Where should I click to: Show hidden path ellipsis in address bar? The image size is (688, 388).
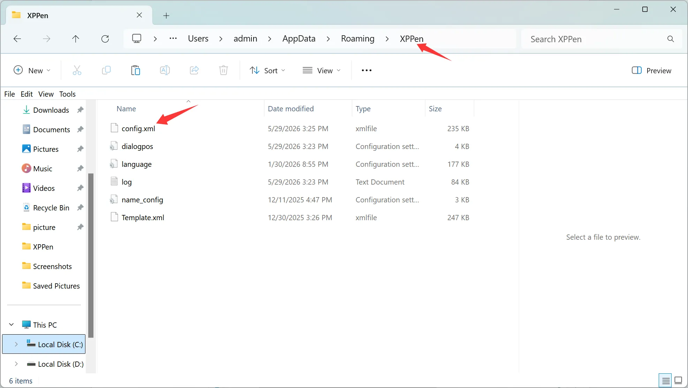click(x=173, y=38)
